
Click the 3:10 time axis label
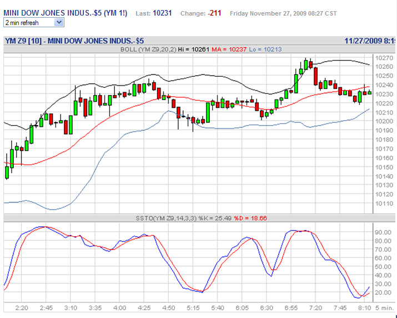pyautogui.click(x=71, y=308)
